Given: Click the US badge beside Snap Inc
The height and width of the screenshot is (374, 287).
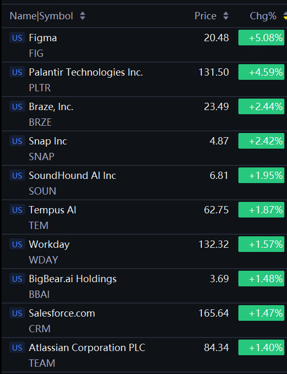Looking at the screenshot, I should pos(17,141).
